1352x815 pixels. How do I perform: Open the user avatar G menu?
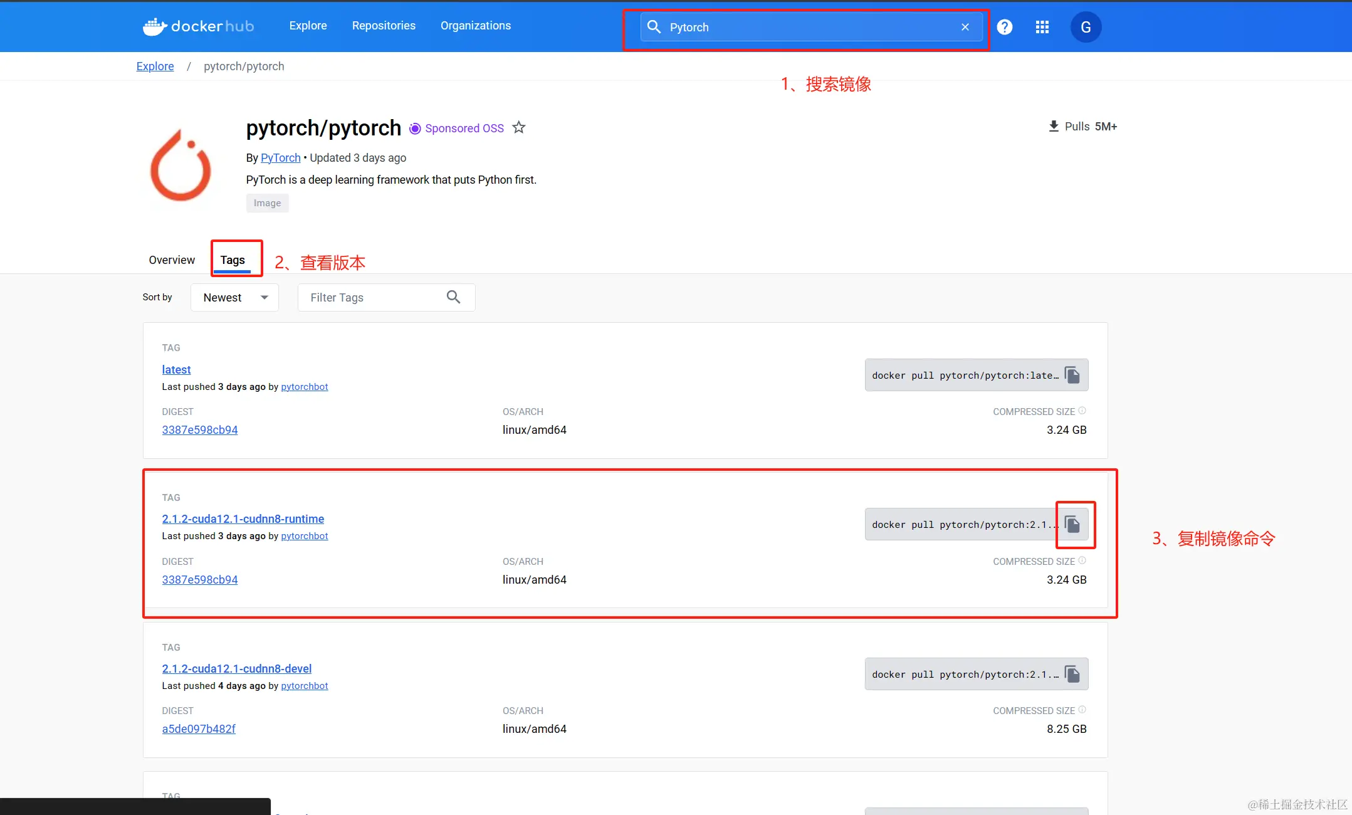click(1086, 27)
